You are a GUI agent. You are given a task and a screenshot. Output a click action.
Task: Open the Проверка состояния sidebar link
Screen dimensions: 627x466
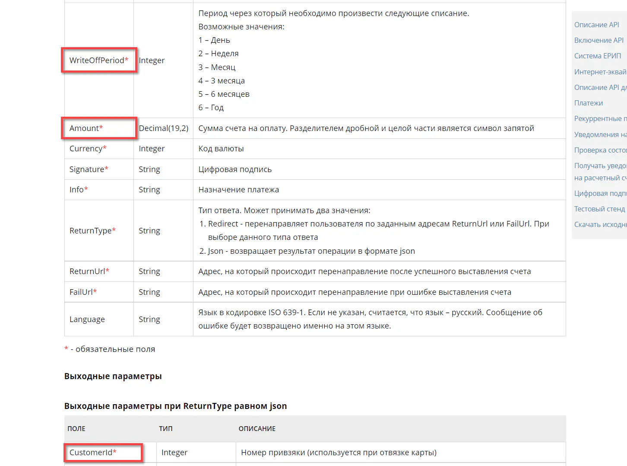[x=600, y=150]
